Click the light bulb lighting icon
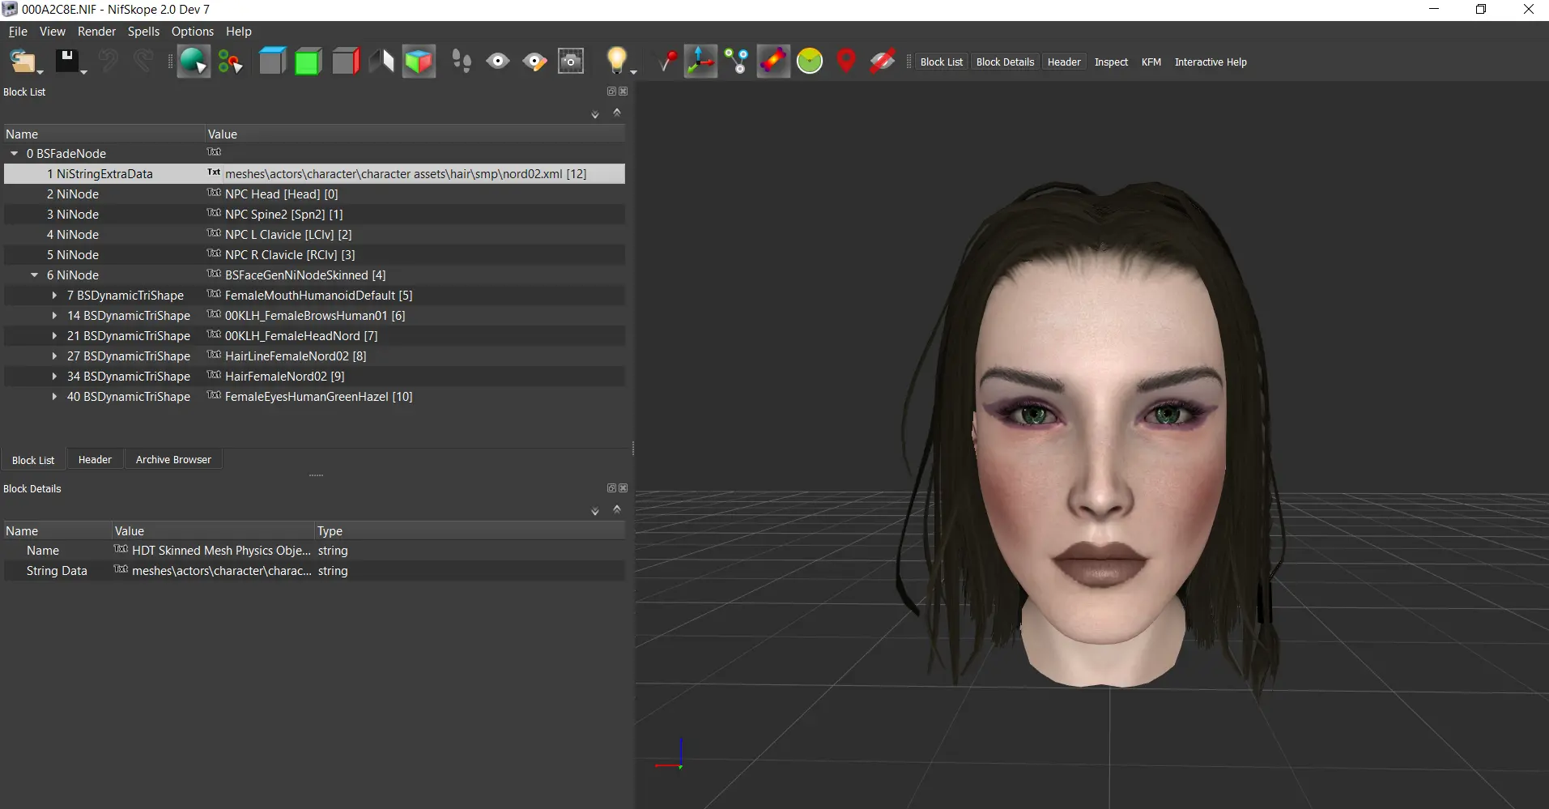1549x809 pixels. (617, 60)
